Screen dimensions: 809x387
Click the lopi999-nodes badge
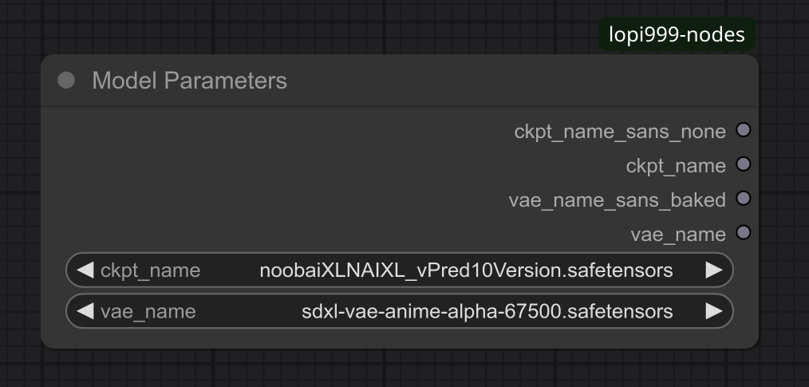[x=677, y=34]
